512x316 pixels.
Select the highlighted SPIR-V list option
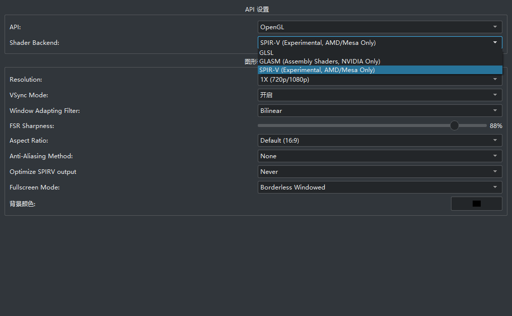coord(317,70)
